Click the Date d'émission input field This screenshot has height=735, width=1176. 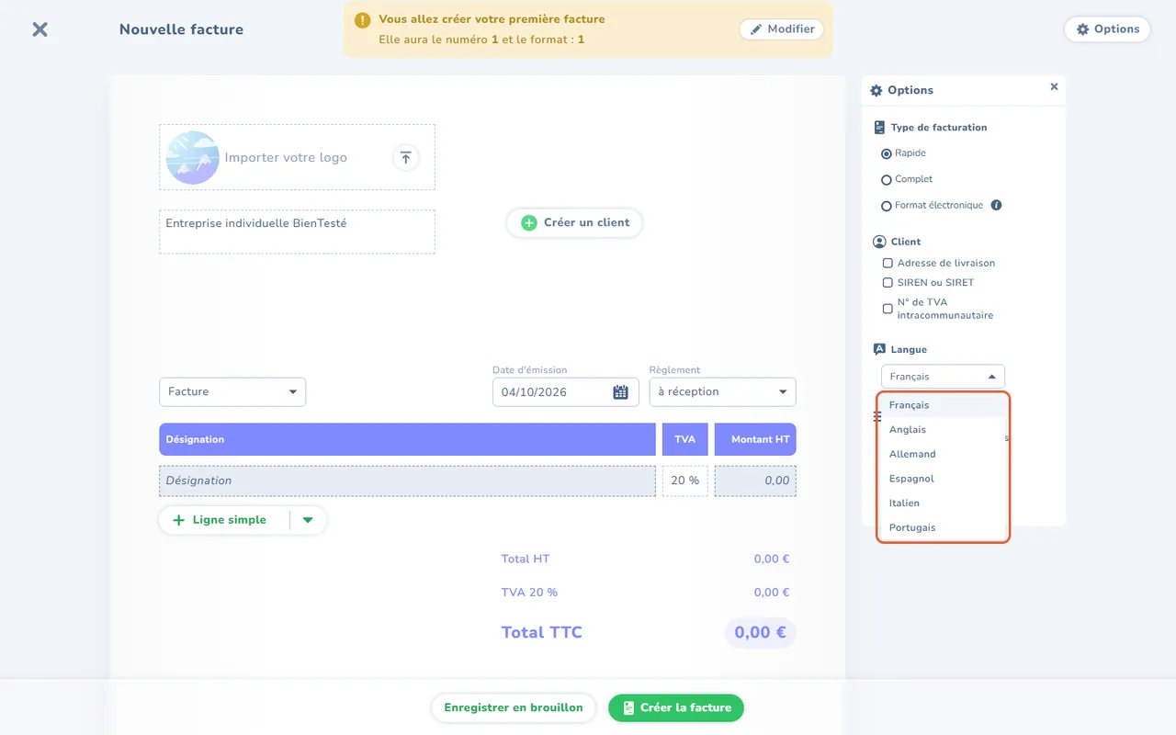pyautogui.click(x=566, y=392)
